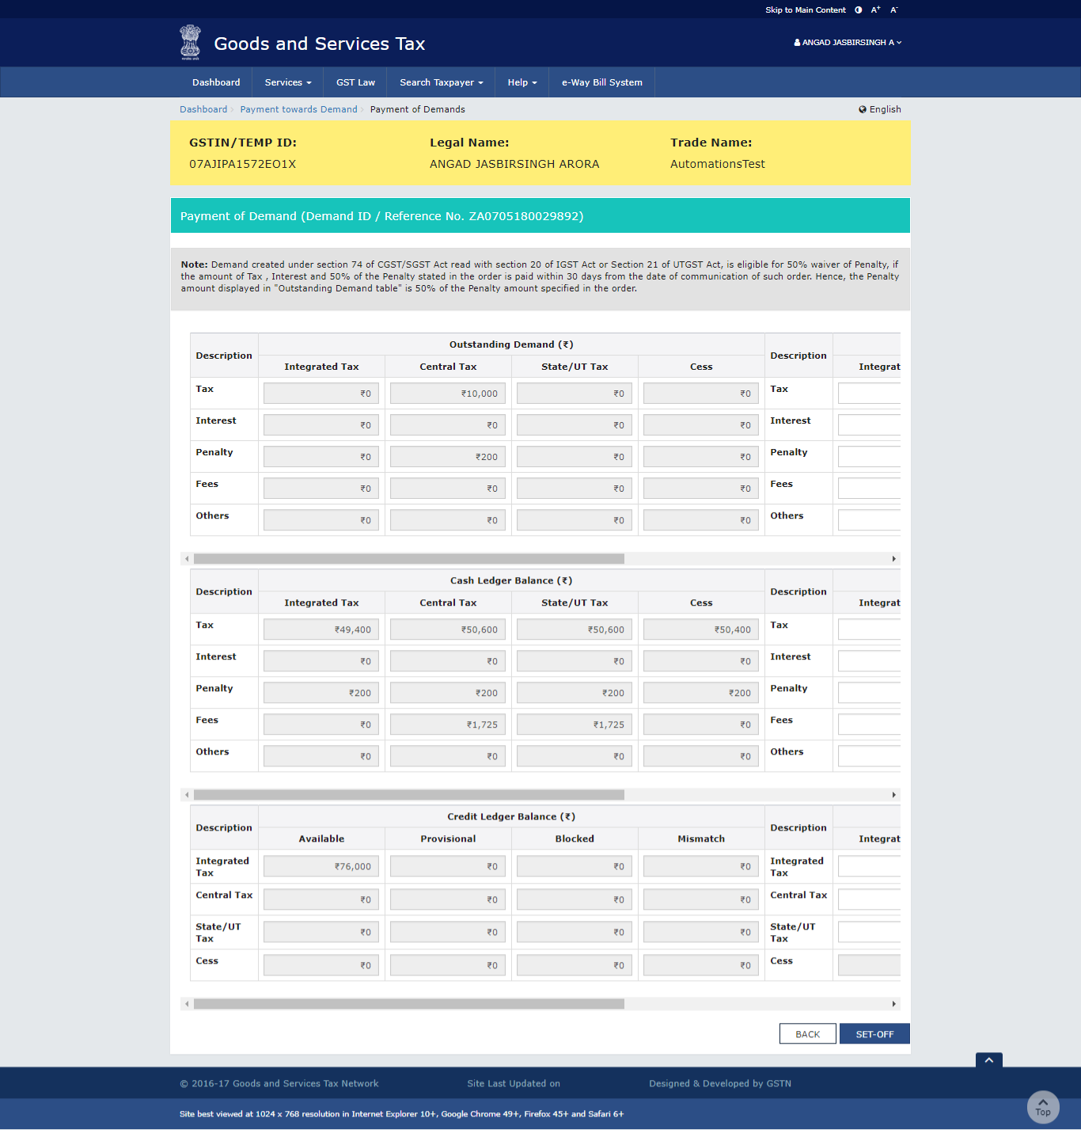Expand the ANGAD JASBIRSINGH A account dropdown
Image resolution: width=1081 pixels, height=1130 pixels.
(847, 43)
